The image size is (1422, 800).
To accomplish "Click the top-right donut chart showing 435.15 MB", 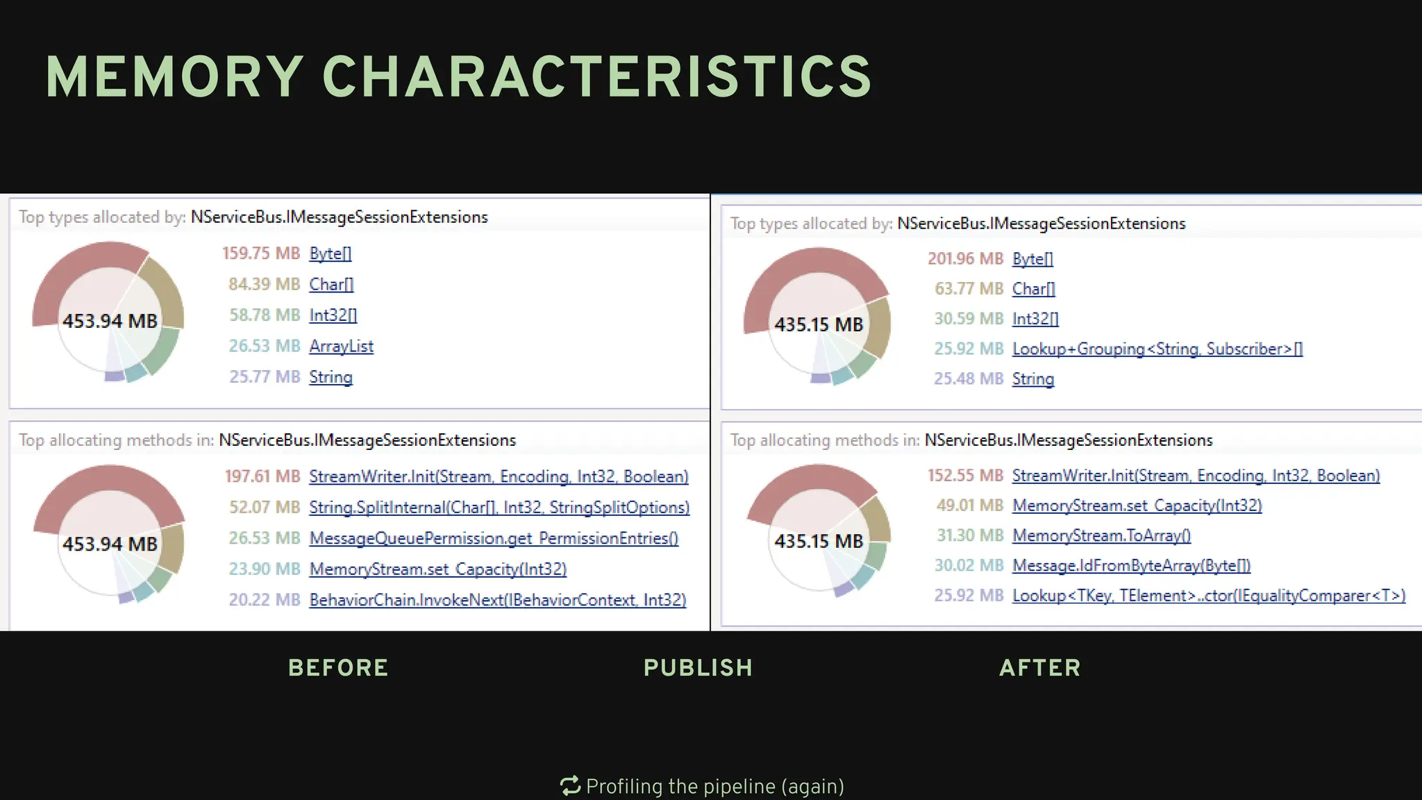I will [817, 317].
